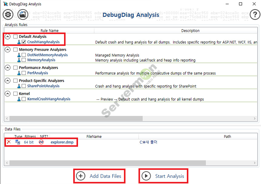Click 'Memory analysis including LeakTrack' description
The height and width of the screenshot is (184, 261).
(x=145, y=60)
